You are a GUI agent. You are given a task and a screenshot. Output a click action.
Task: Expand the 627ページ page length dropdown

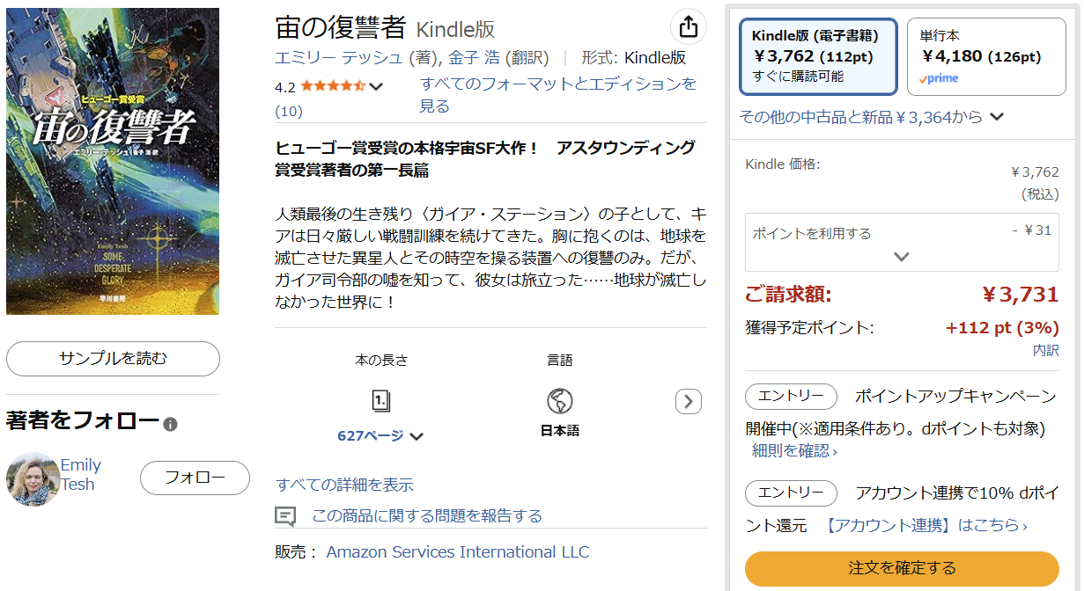coord(417,436)
